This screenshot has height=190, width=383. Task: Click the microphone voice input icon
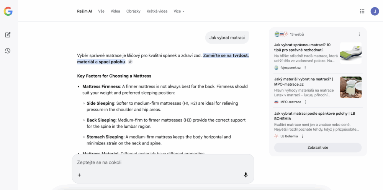(x=246, y=175)
